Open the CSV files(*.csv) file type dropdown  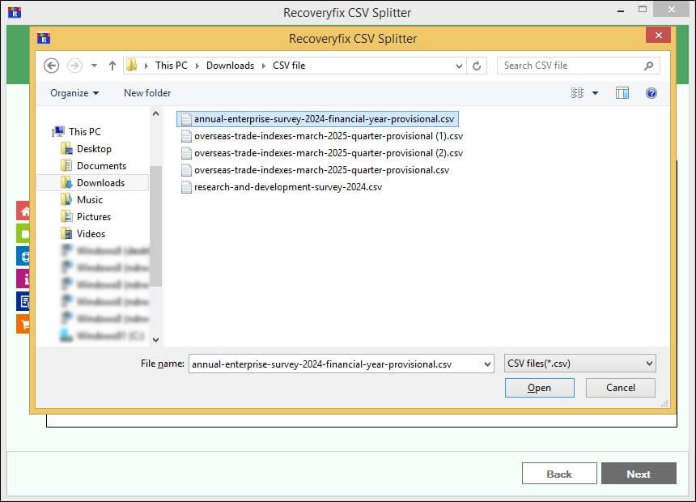click(x=579, y=364)
